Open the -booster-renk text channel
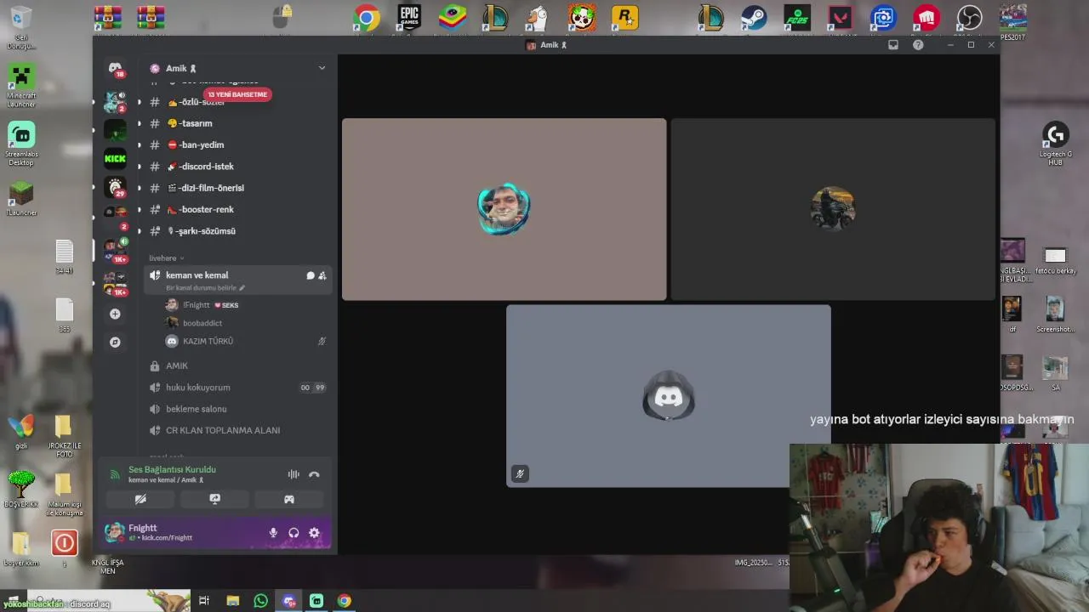This screenshot has height=612, width=1089. click(237, 209)
